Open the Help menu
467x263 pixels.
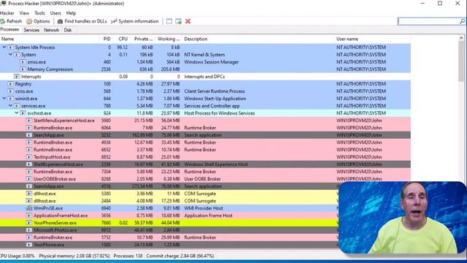click(x=71, y=13)
